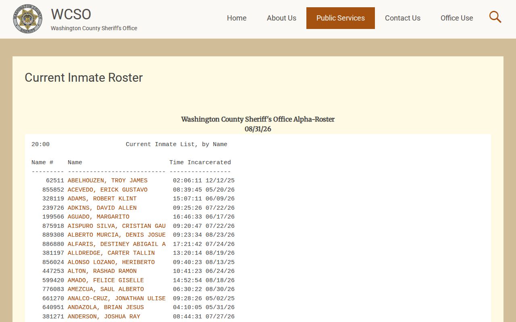Open ANALCO-CRUZ, JONATHAN ULISE record
Viewport: 516px width, 322px height.
point(117,299)
